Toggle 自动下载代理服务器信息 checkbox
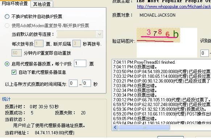Screen dimensions: 211x139 (x=14, y=72)
